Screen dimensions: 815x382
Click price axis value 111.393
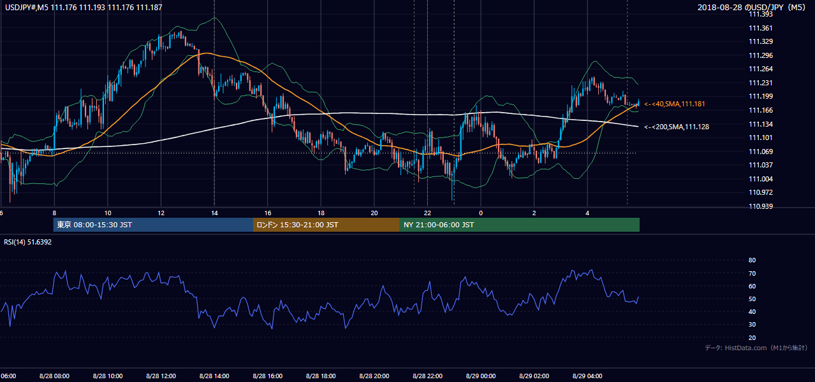(760, 14)
